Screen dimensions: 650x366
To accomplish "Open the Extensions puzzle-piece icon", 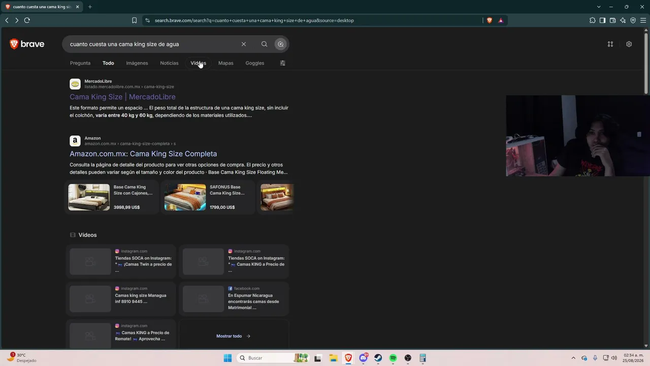I will [593, 20].
